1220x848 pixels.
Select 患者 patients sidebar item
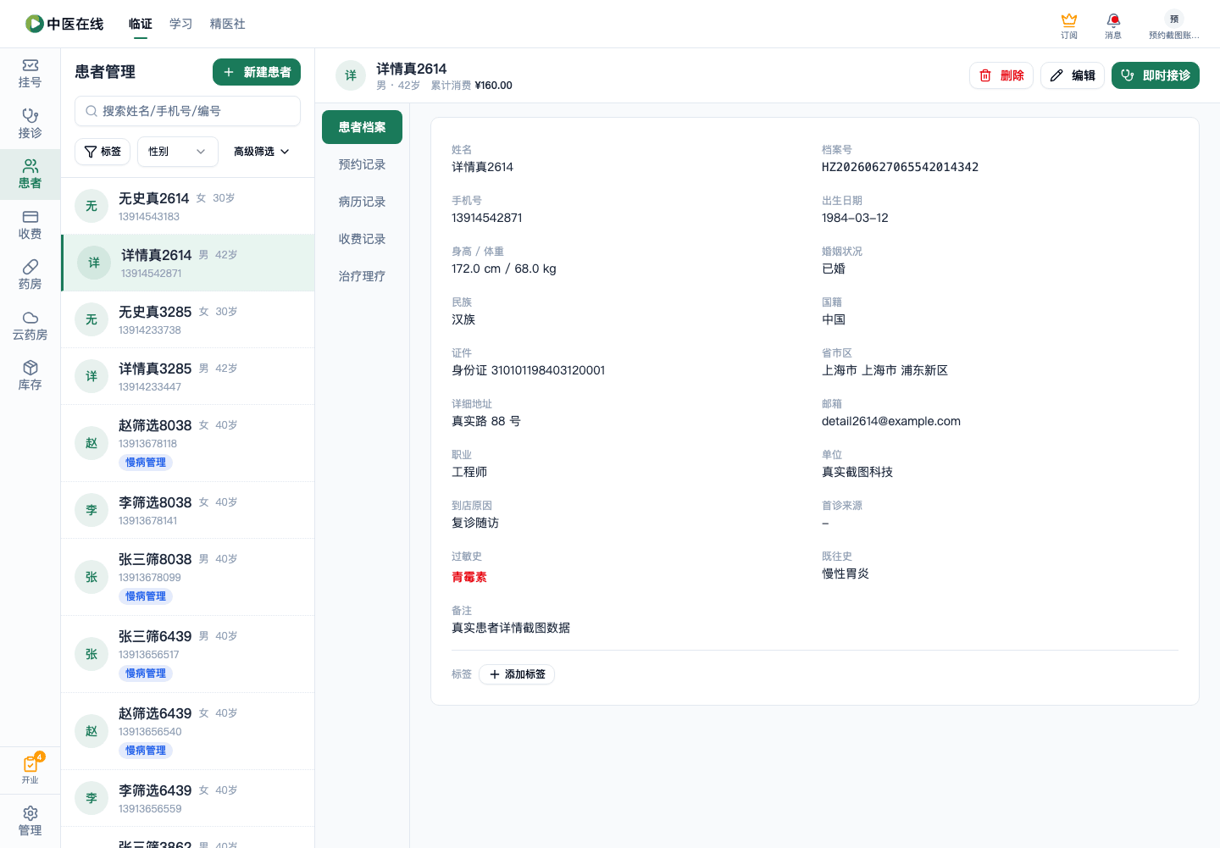[x=30, y=175]
